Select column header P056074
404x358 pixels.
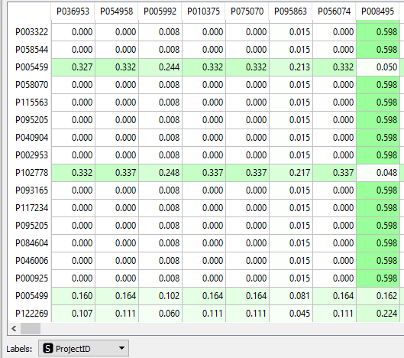pos(335,11)
